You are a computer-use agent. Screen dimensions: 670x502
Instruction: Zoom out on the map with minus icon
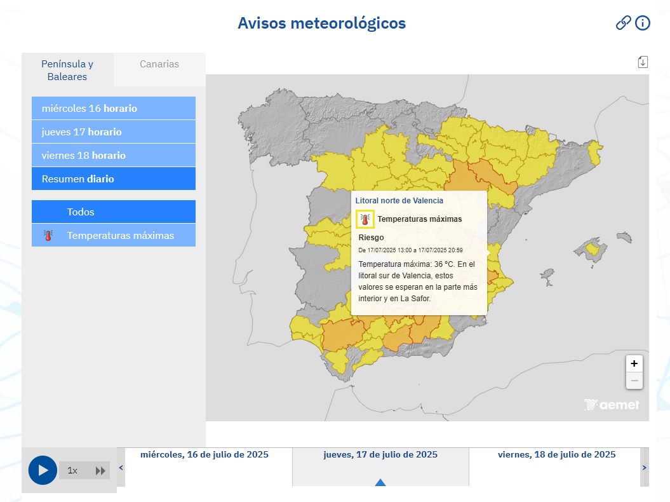point(634,380)
